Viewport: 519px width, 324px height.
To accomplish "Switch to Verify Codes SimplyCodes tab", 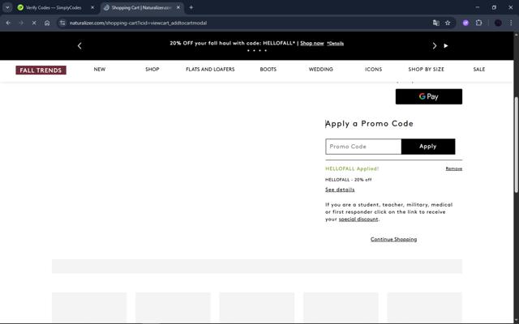I will 54,7.
